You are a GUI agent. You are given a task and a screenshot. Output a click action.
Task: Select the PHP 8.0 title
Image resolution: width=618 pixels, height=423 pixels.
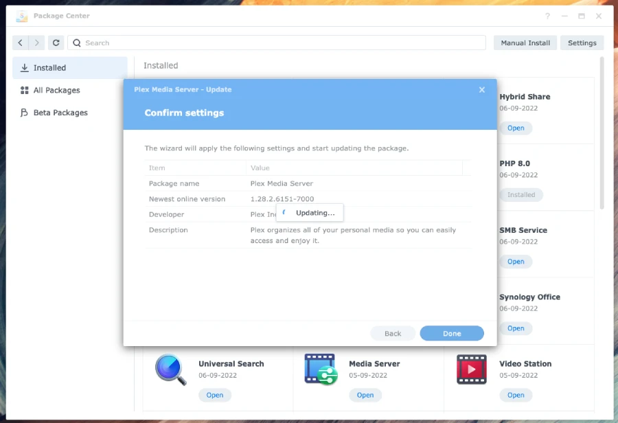514,163
